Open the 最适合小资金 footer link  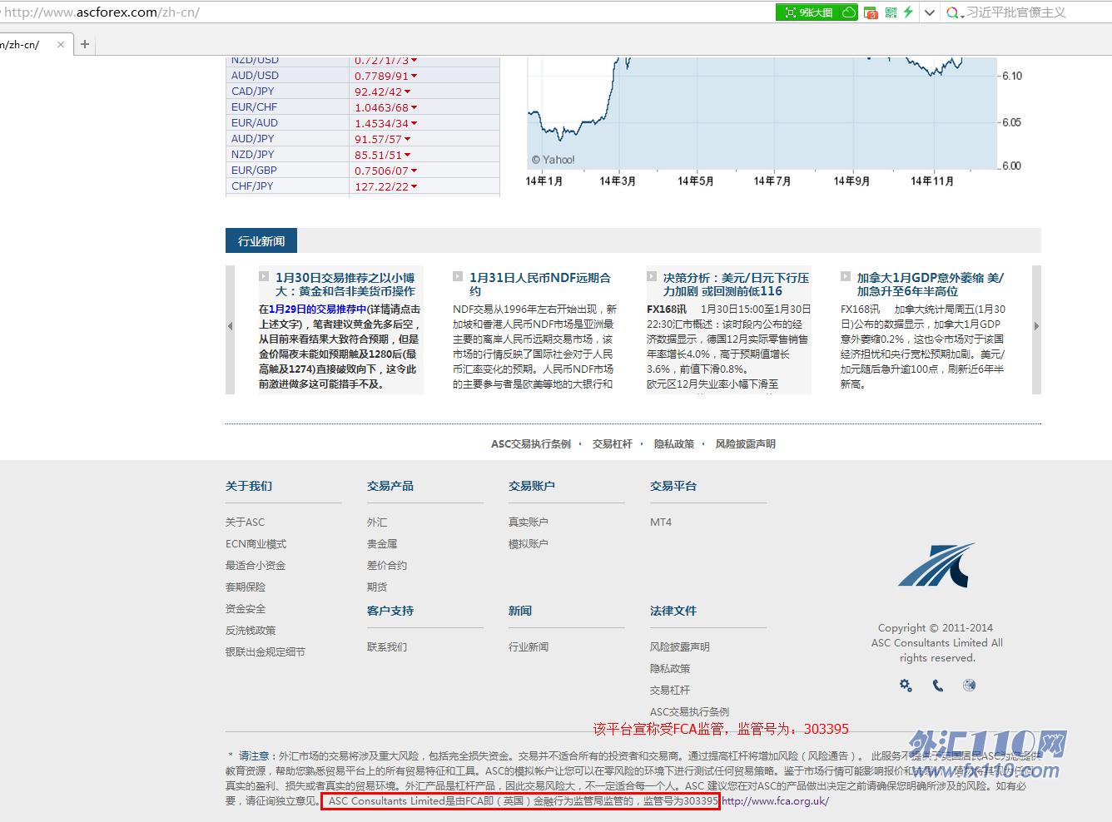(x=256, y=566)
